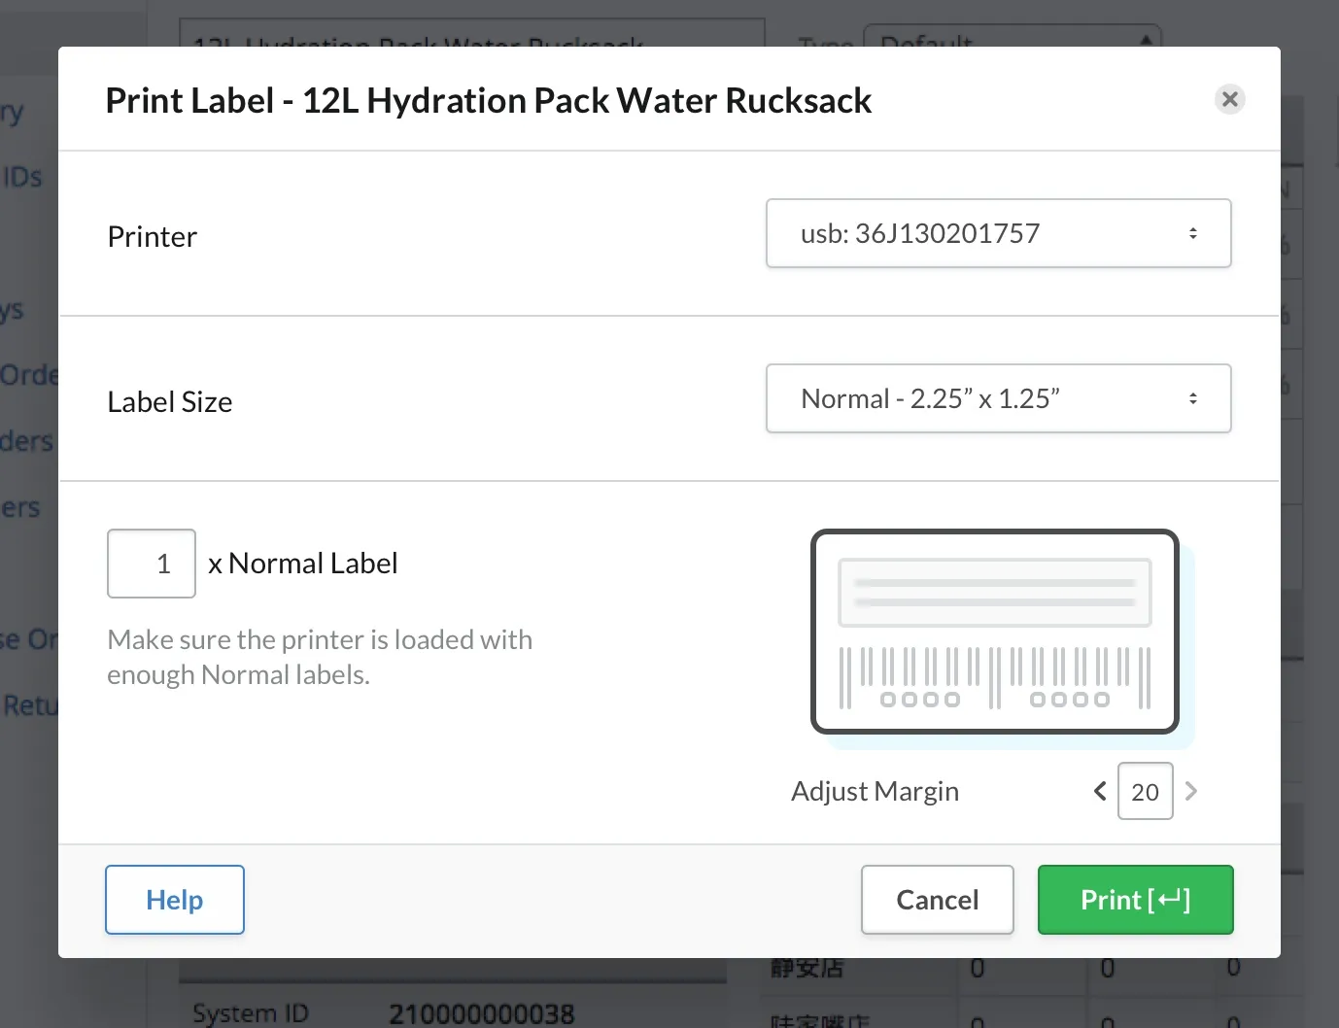Click the gray text lines in label preview
The image size is (1339, 1028).
point(994,592)
